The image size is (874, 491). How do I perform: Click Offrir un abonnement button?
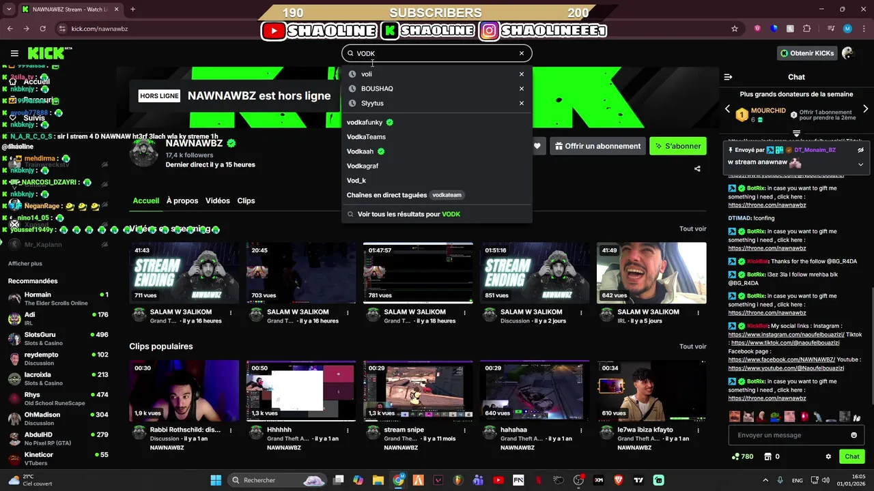pyautogui.click(x=597, y=146)
